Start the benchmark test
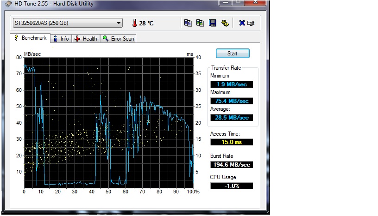378x216 pixels. [x=233, y=54]
